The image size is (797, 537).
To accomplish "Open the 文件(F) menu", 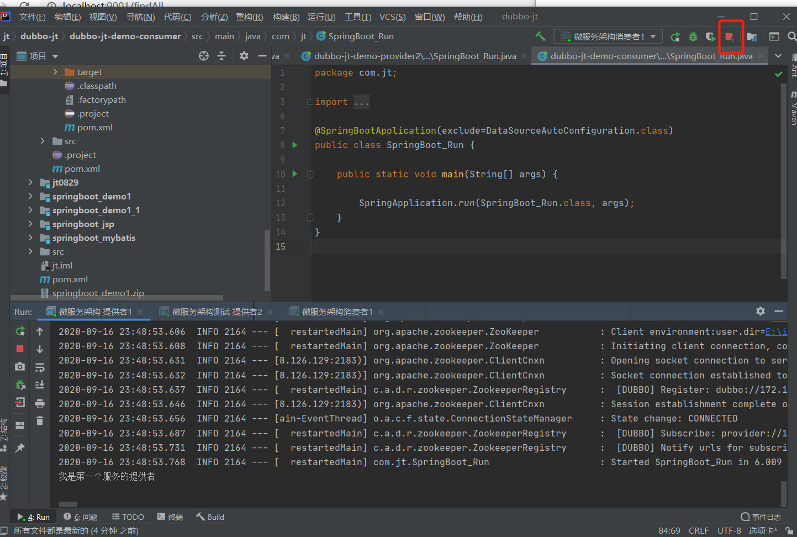I will point(32,17).
